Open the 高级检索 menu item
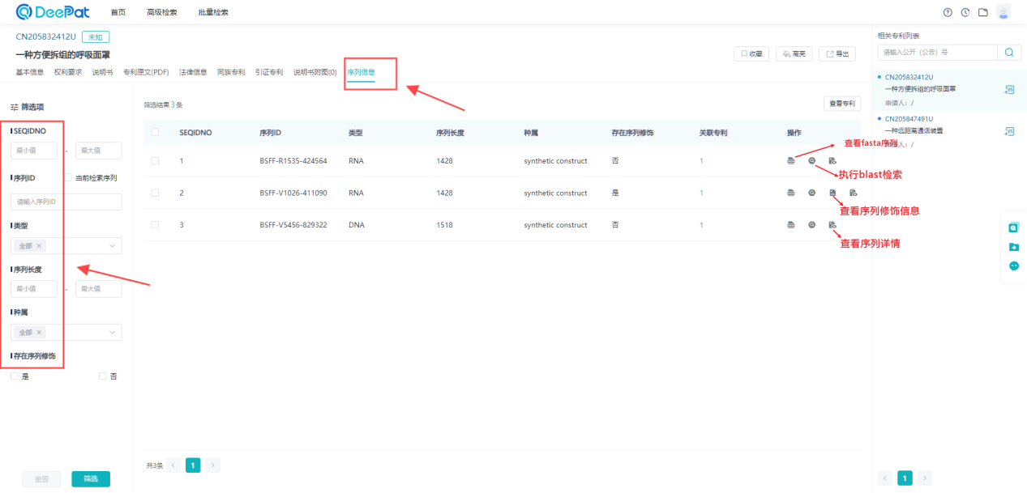Screen dimensions: 1027x493 click(161, 12)
